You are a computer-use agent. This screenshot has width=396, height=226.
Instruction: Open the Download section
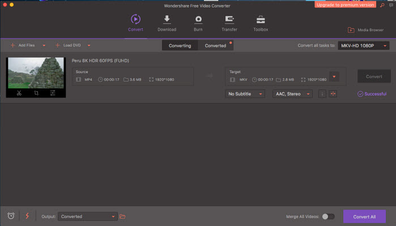click(x=167, y=23)
